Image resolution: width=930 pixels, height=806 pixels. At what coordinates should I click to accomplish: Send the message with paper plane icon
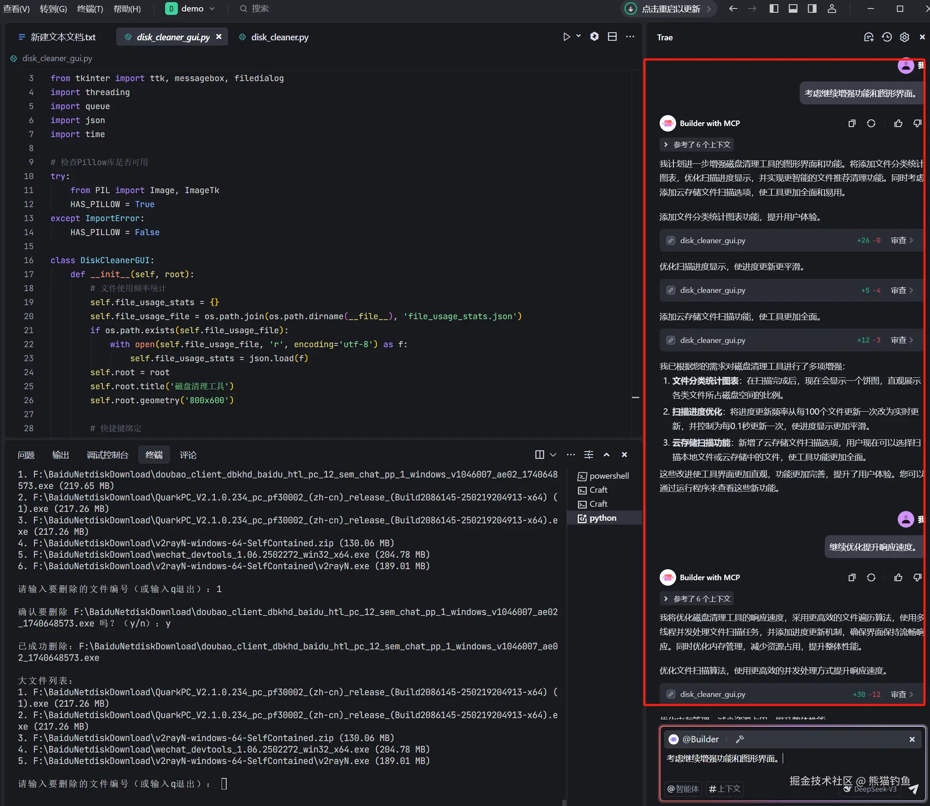pos(913,789)
